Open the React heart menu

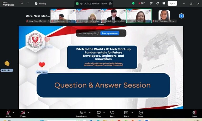[x=112, y=114]
